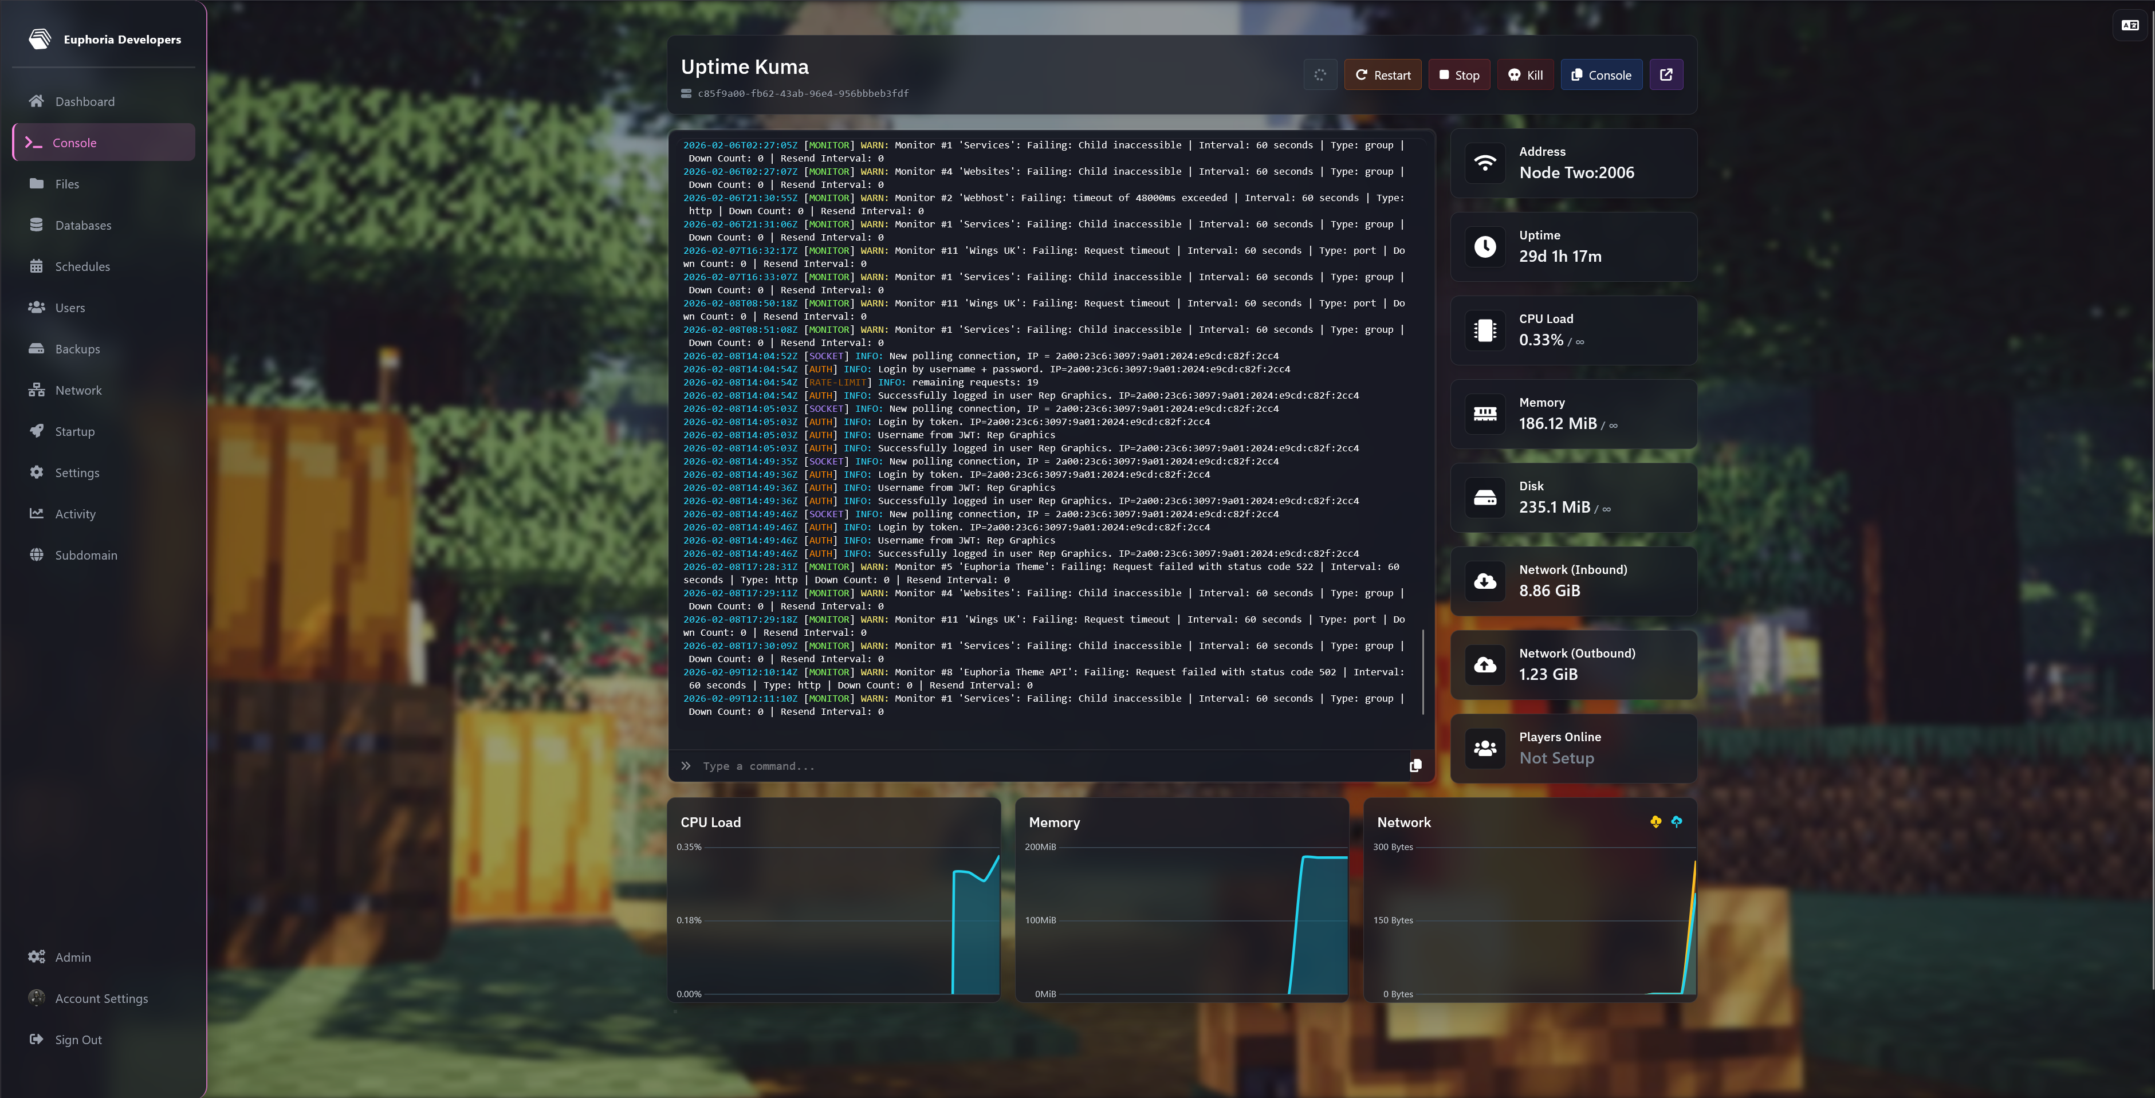Kill the running server process

(1525, 74)
